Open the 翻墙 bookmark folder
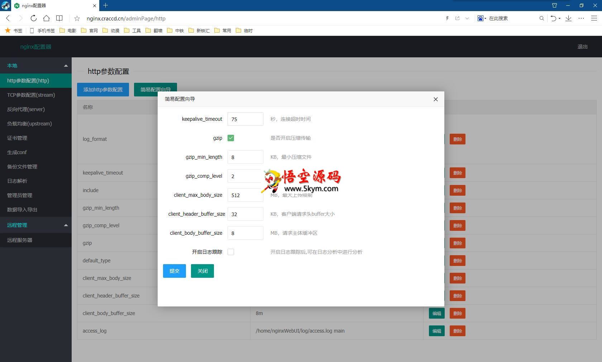Viewport: 602px width, 362px height. (x=154, y=30)
